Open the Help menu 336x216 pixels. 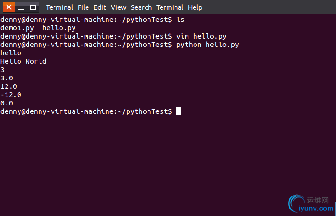195,7
